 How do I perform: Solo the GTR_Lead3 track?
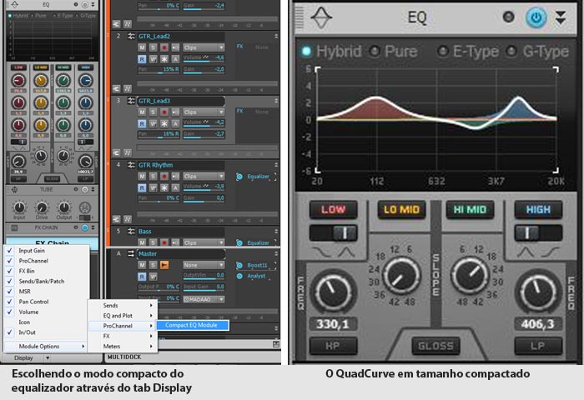coord(153,112)
